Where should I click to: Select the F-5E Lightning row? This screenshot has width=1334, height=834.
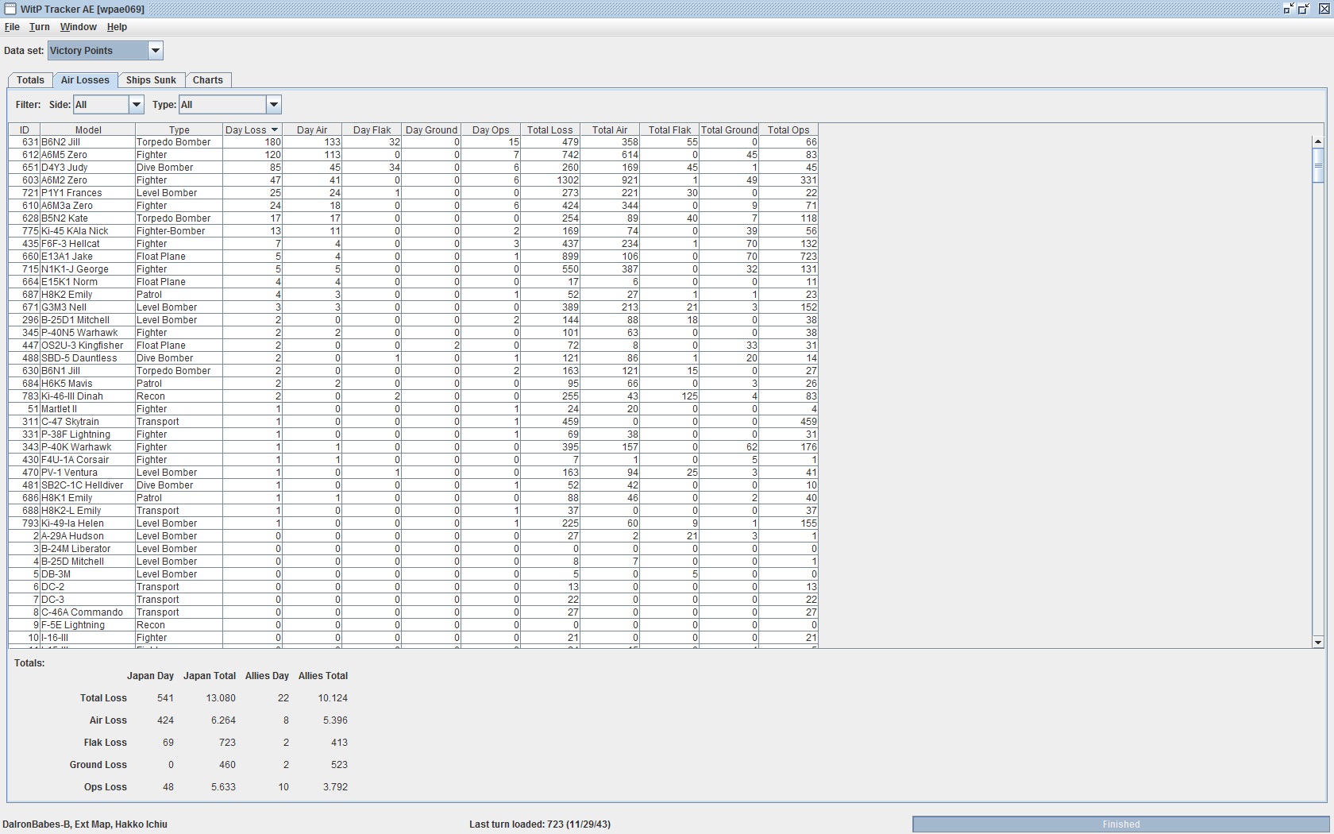pyautogui.click(x=413, y=625)
